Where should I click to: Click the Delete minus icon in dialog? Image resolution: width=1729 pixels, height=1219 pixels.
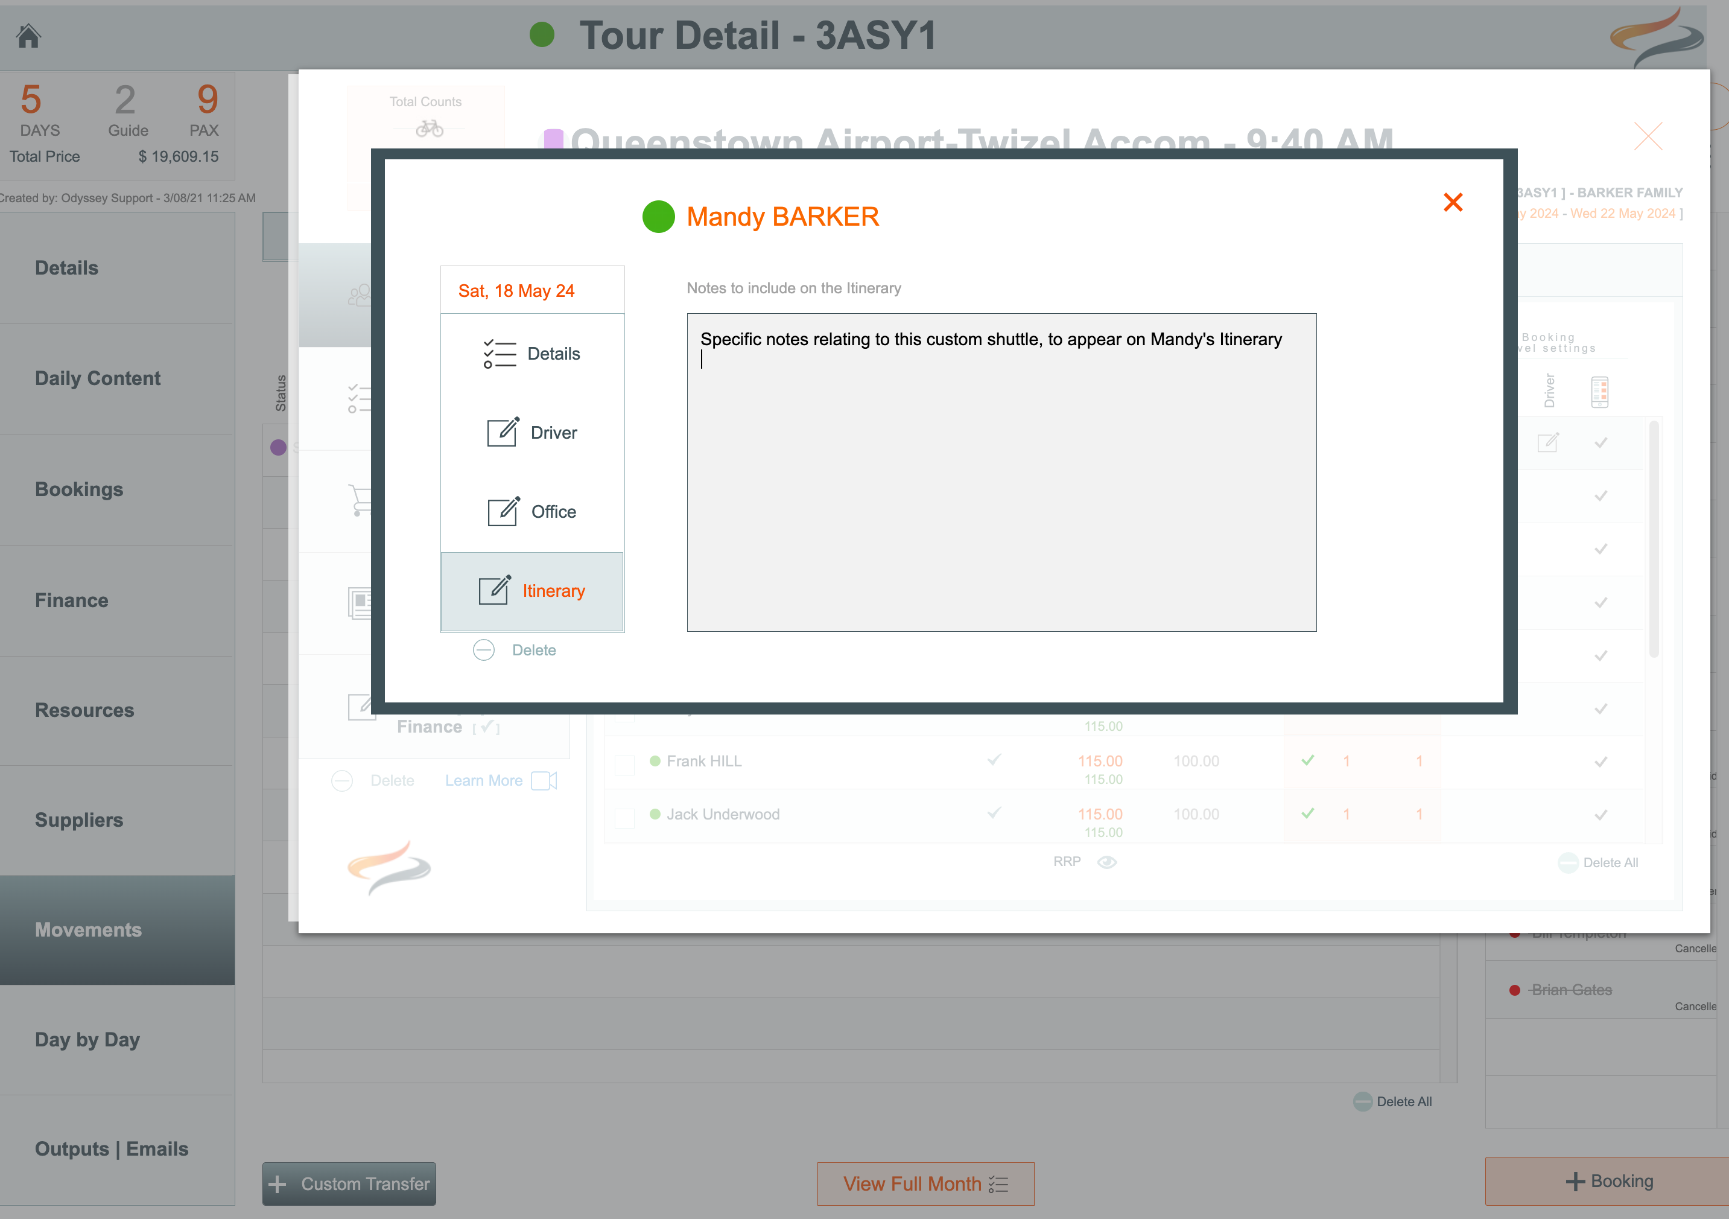[x=483, y=650]
